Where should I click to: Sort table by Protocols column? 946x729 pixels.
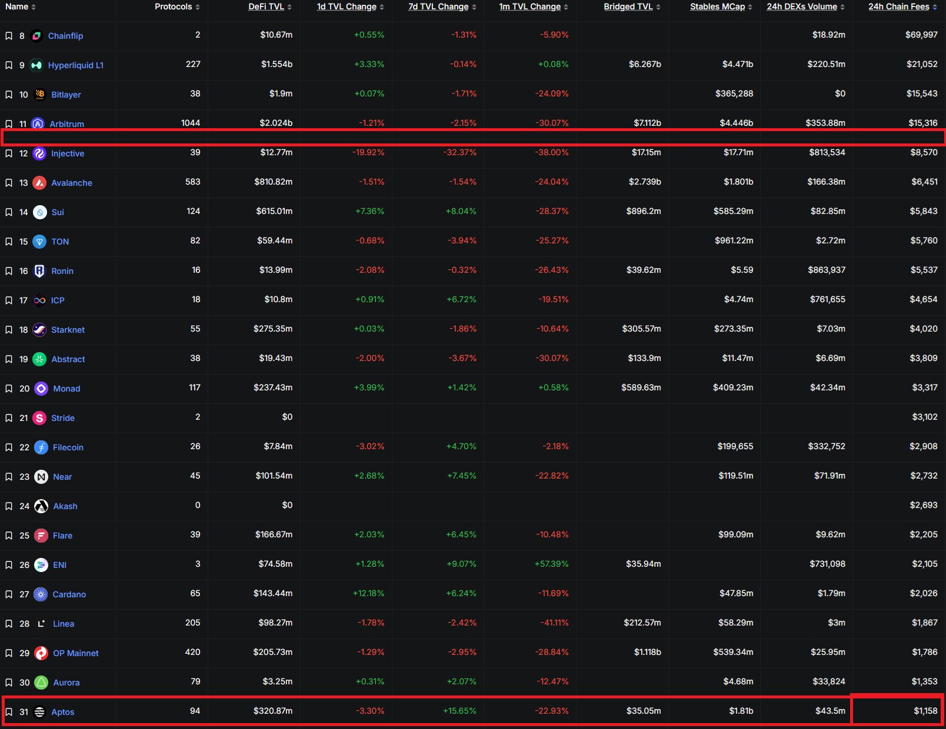177,6
